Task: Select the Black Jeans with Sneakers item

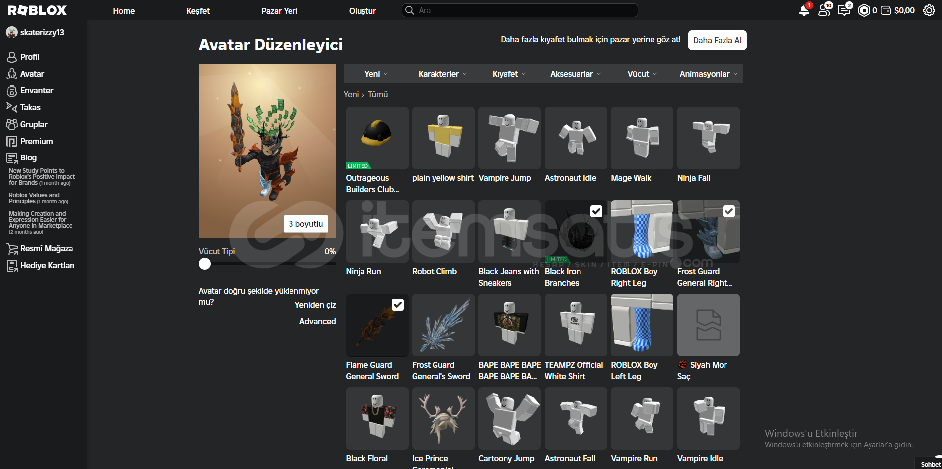Action: point(509,232)
